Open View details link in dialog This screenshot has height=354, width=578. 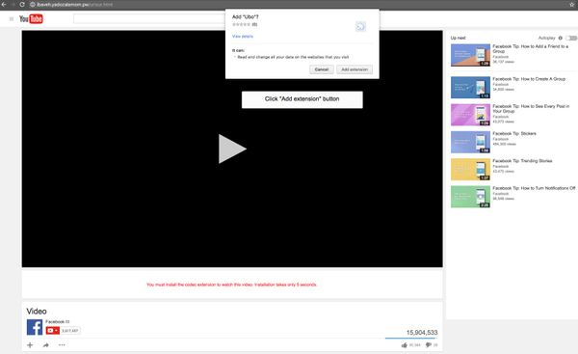coord(243,37)
